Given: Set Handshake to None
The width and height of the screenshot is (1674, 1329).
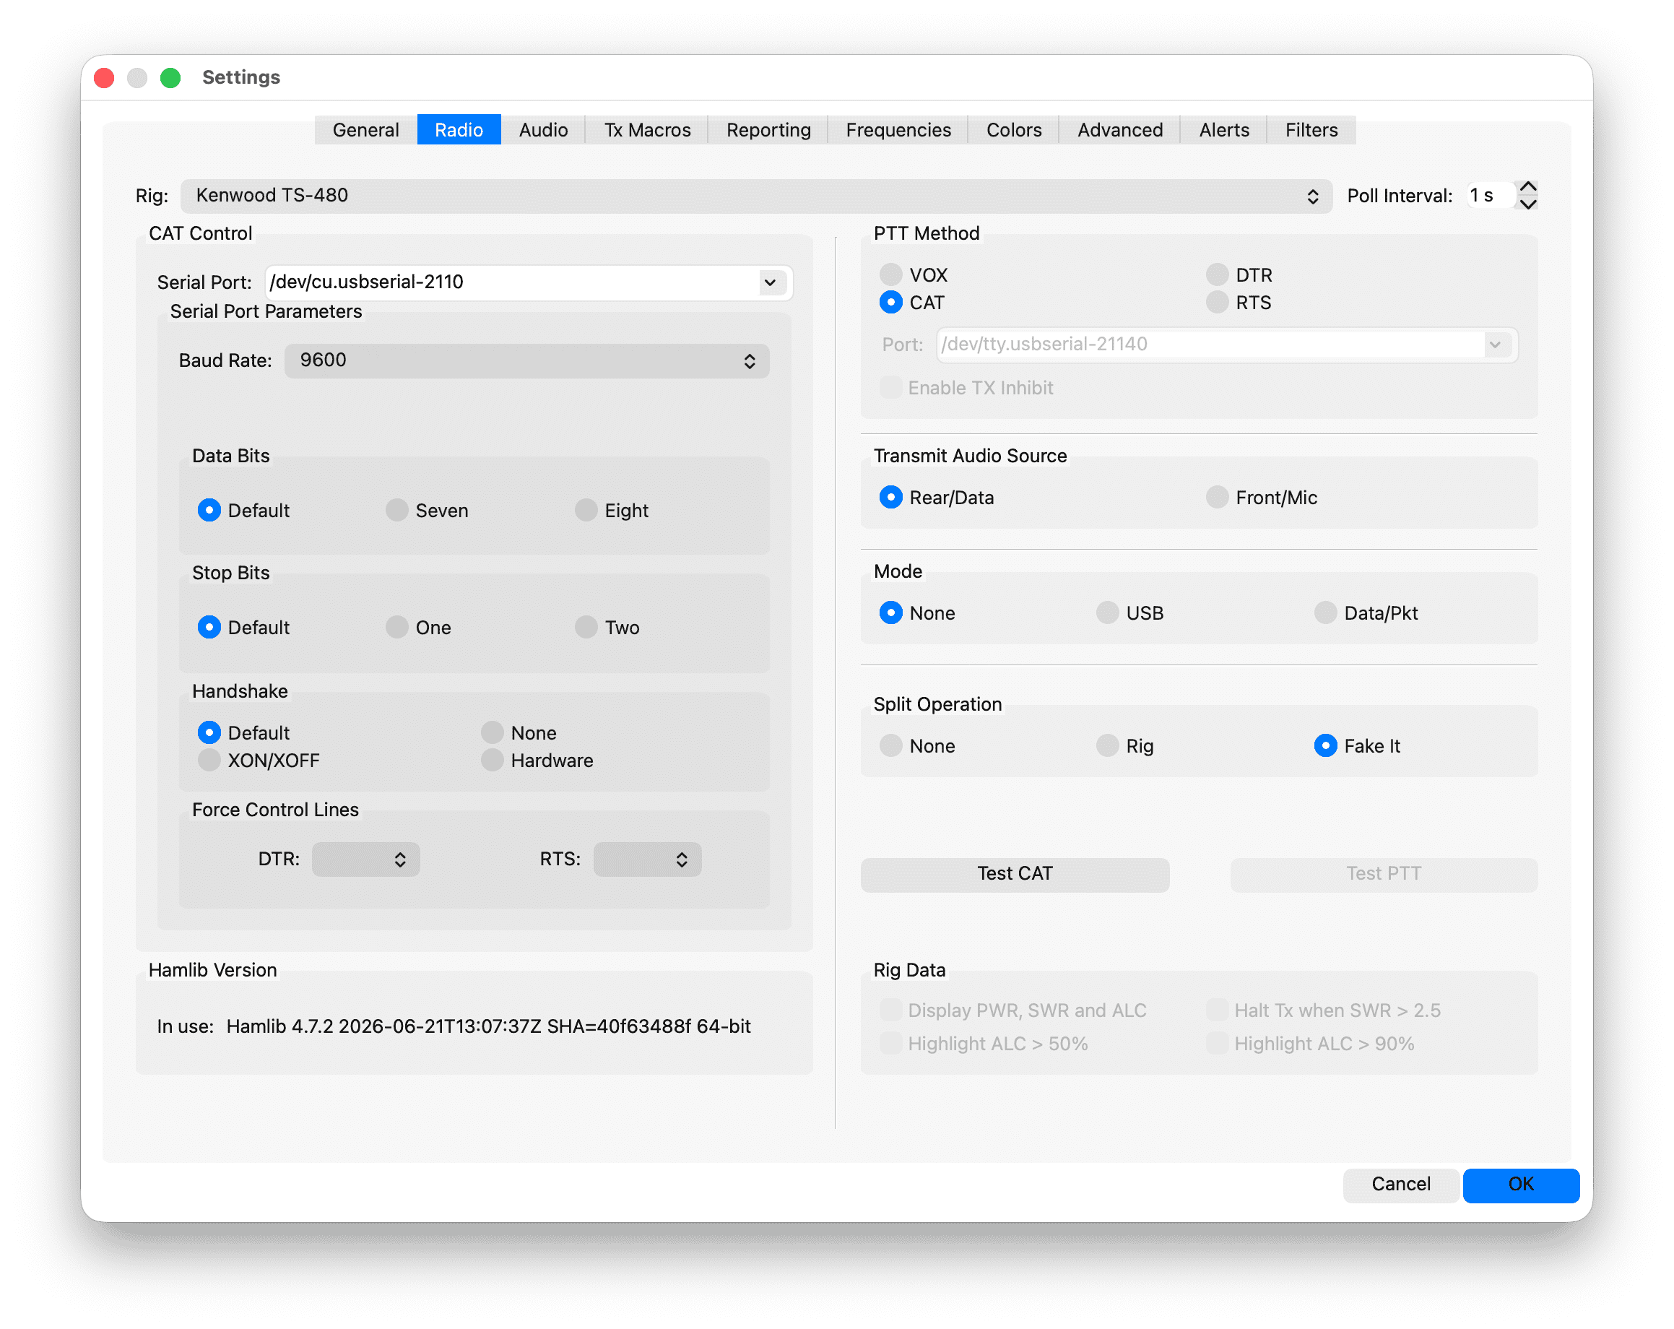Looking at the screenshot, I should 519,732.
